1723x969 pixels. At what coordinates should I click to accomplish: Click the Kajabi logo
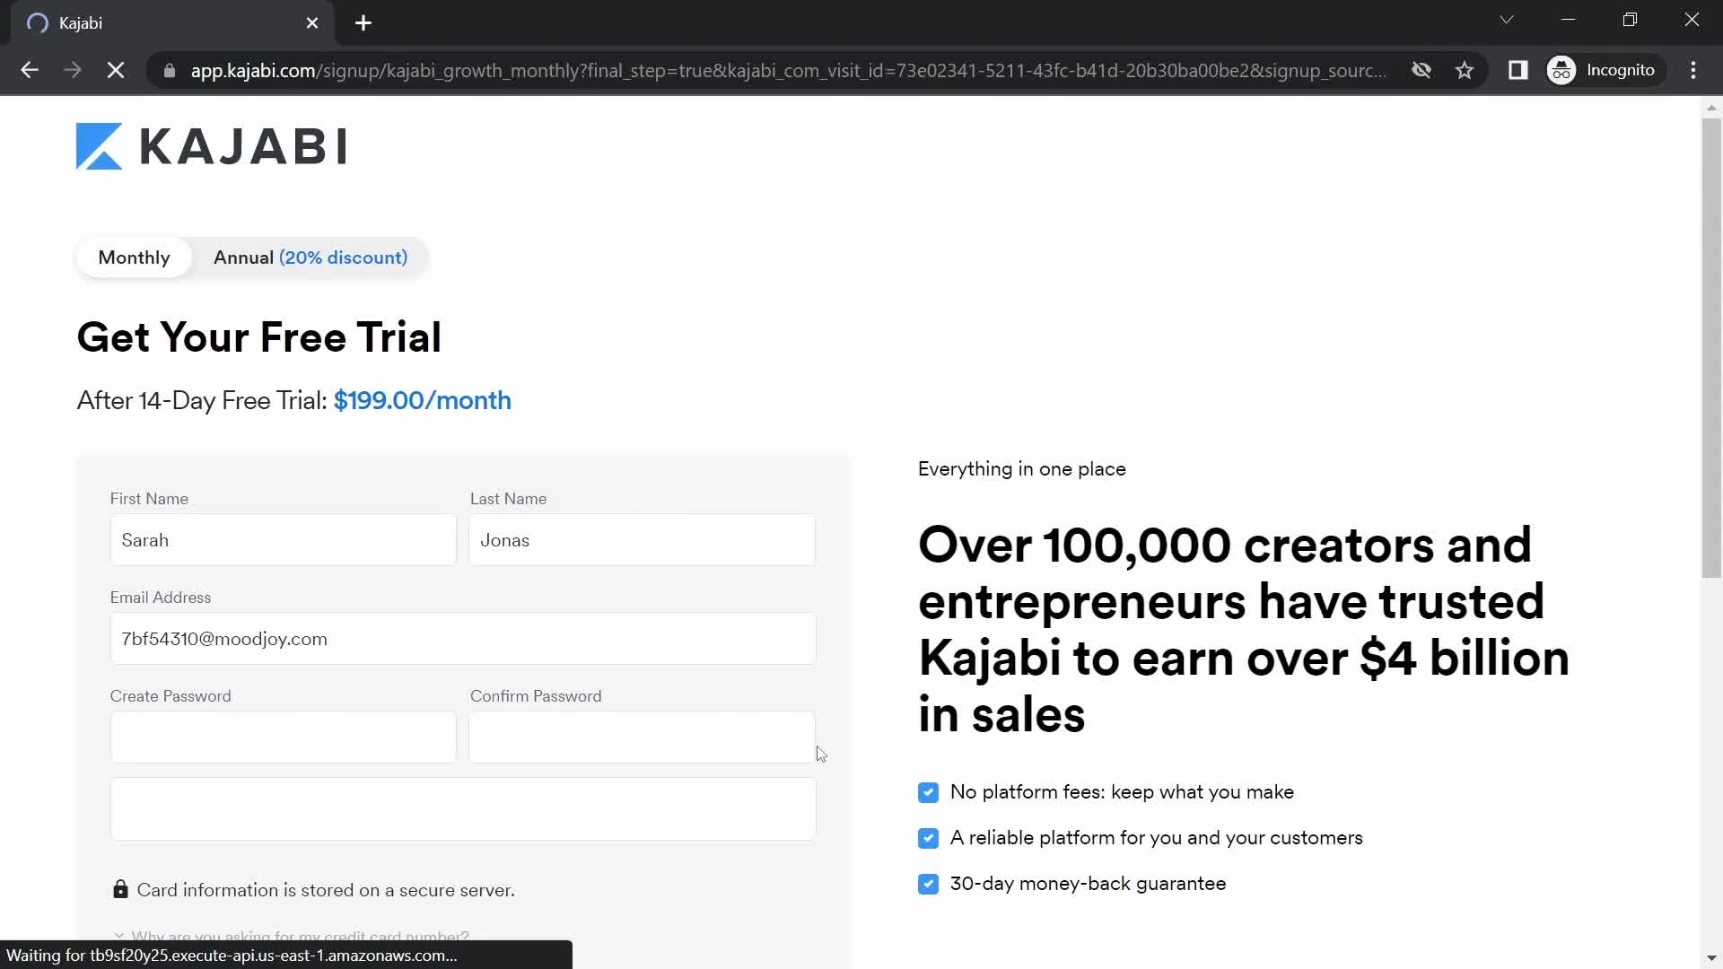211,146
